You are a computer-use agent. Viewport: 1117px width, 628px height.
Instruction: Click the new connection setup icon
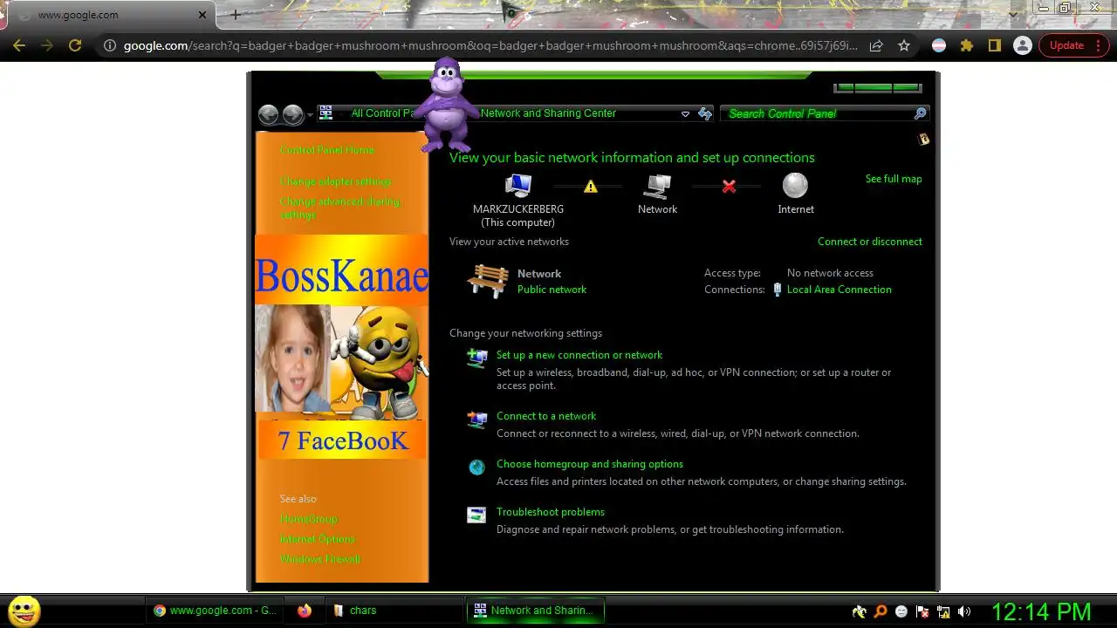(476, 358)
